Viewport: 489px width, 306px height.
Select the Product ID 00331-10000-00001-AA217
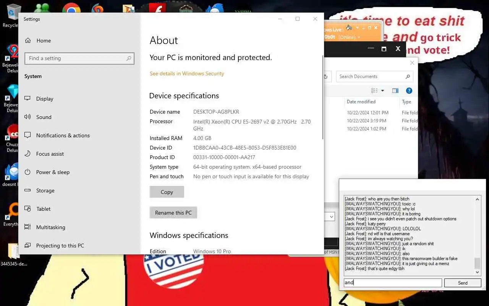[224, 157]
